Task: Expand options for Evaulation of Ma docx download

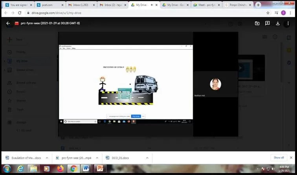Action: [47, 158]
